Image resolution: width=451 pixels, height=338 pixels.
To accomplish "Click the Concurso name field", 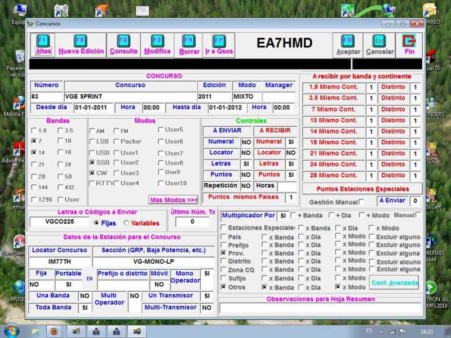I will pos(130,96).
